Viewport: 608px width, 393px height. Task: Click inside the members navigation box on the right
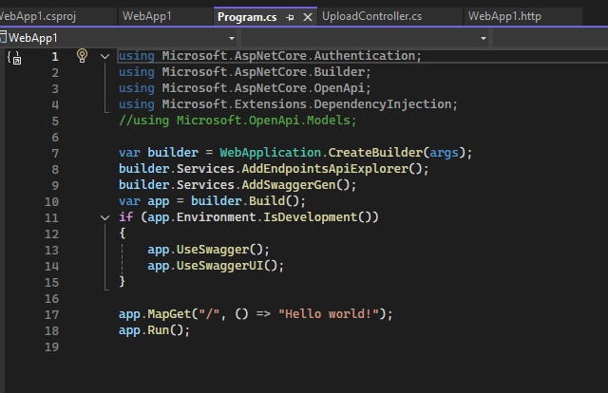point(550,38)
